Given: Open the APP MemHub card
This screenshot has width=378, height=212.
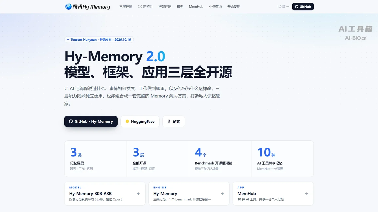Looking at the screenshot, I should [273, 194].
